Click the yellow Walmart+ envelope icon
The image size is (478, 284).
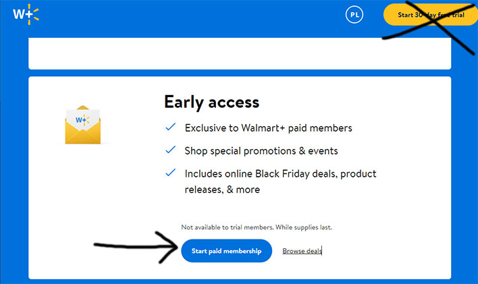point(82,125)
